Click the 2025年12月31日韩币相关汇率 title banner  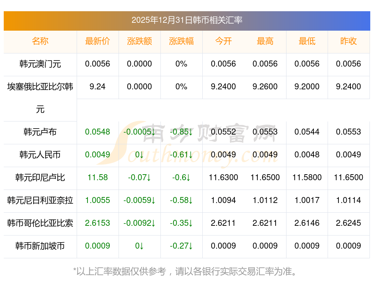pos(187,20)
